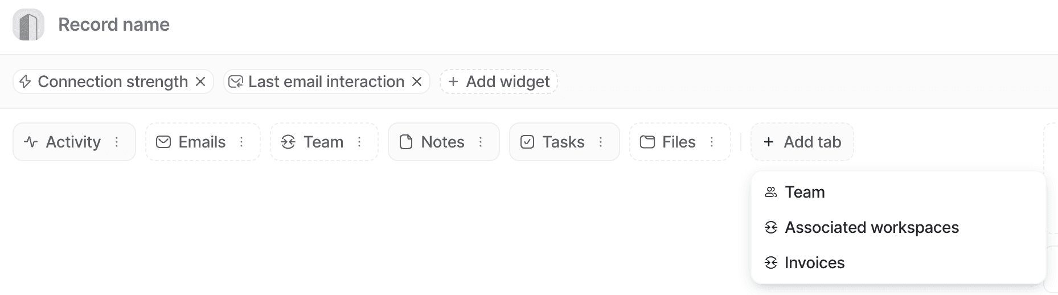Click the Last email interaction envelope icon
1058x295 pixels.
pyautogui.click(x=235, y=81)
